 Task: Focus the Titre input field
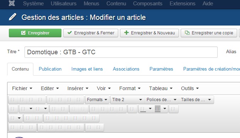pos(121,52)
